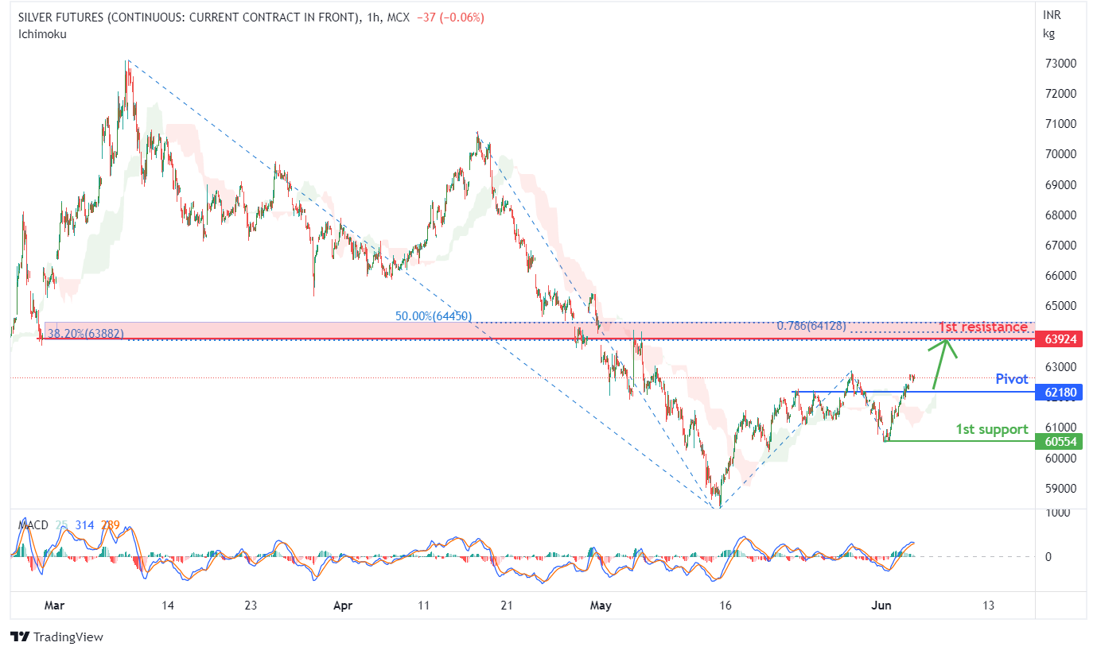Click the green projection arrow drawing
This screenshot has width=1097, height=654.
pyautogui.click(x=943, y=365)
